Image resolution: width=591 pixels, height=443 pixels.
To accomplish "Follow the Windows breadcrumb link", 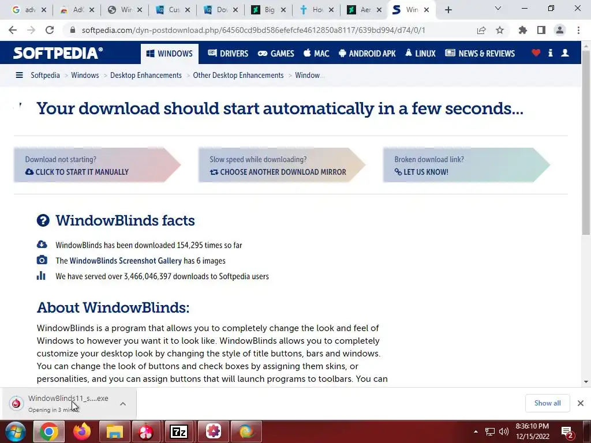I will coord(85,75).
